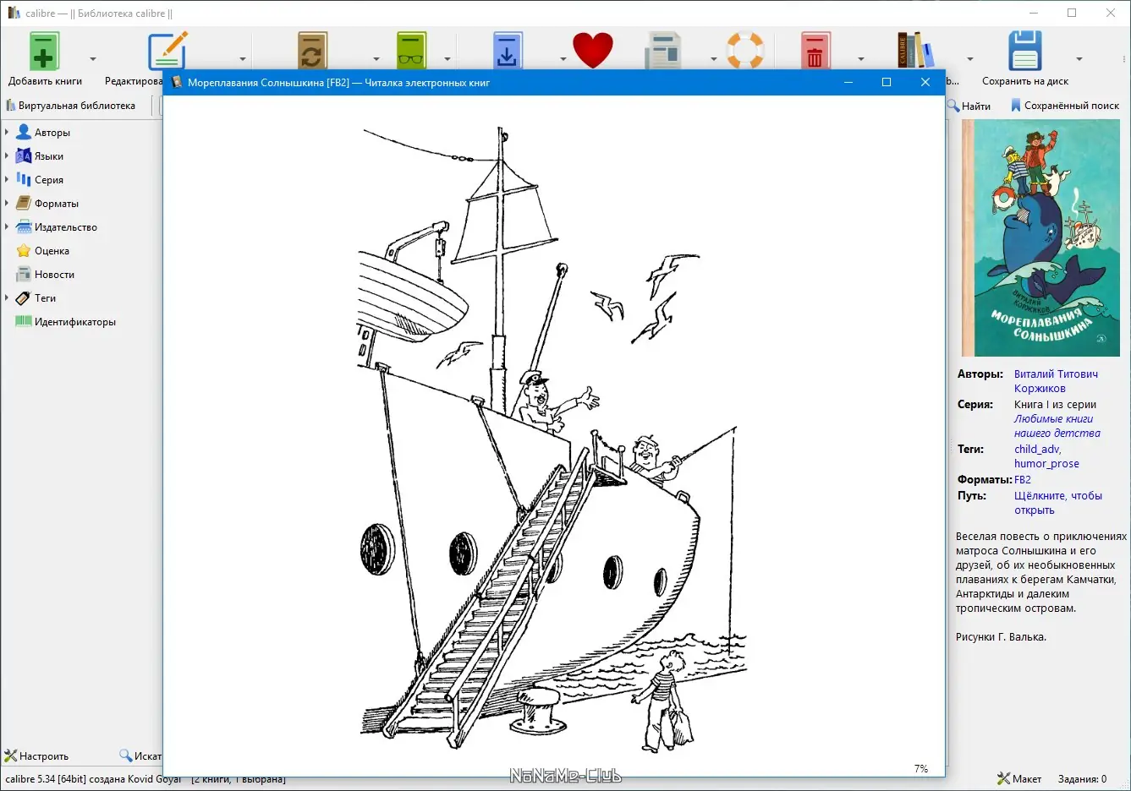Viewport: 1131px width, 791px height.
Task: Open the Fetch news newspaper icon
Action: (663, 51)
